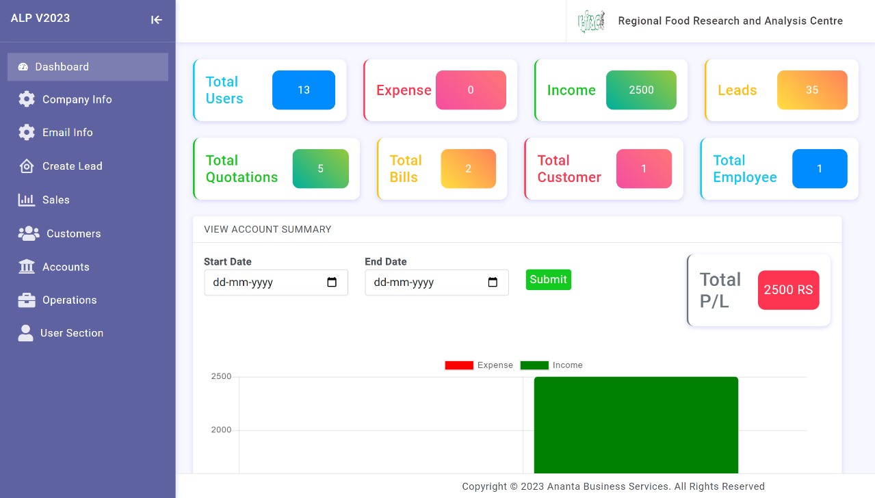
Task: Click the Operations briefcase icon
Action: point(27,300)
